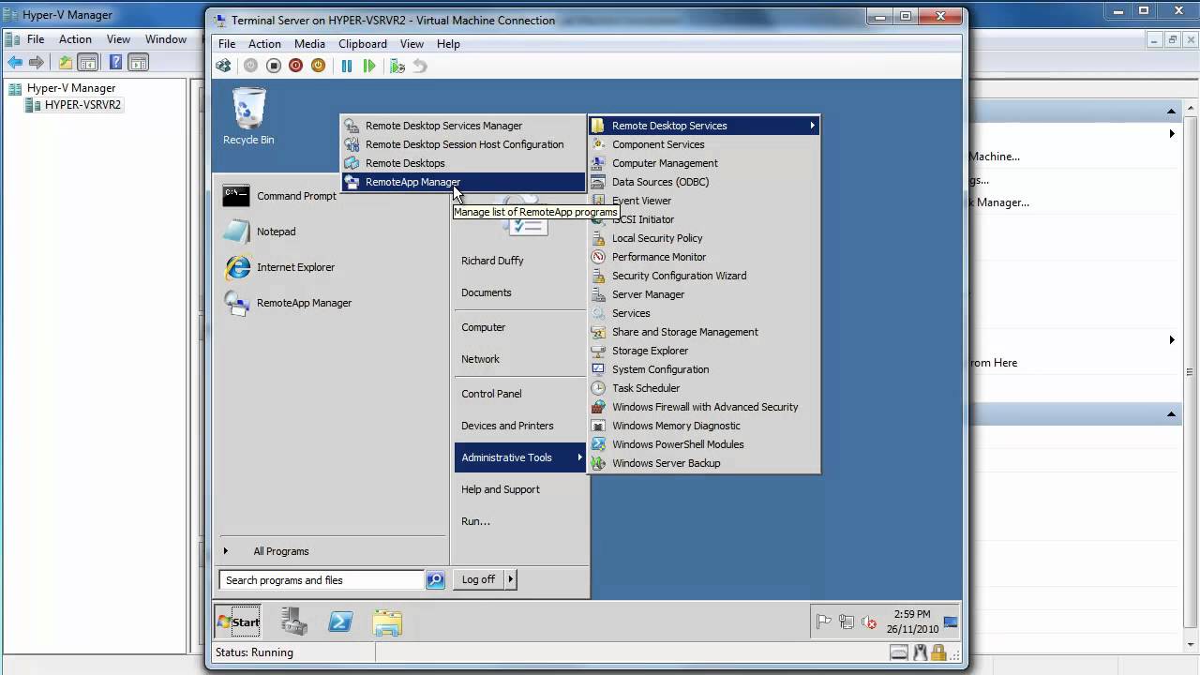Click the lock icon in VM status bar
Viewport: 1200px width, 675px height.
click(x=937, y=652)
